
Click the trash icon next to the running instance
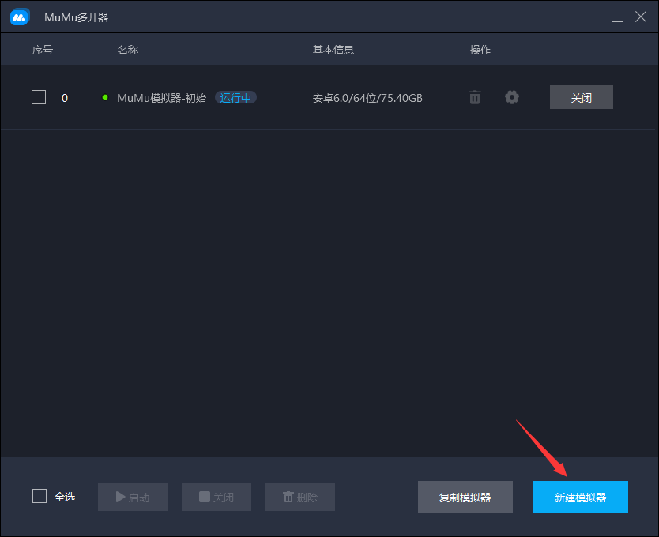[x=474, y=96]
